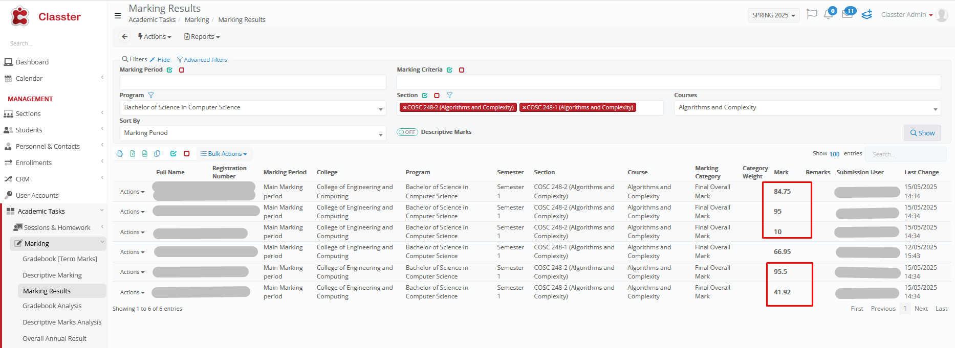
Task: Click the filter icon next to Section
Action: click(449, 96)
